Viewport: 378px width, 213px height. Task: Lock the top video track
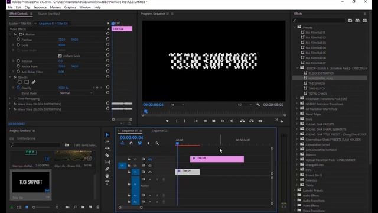129,159
